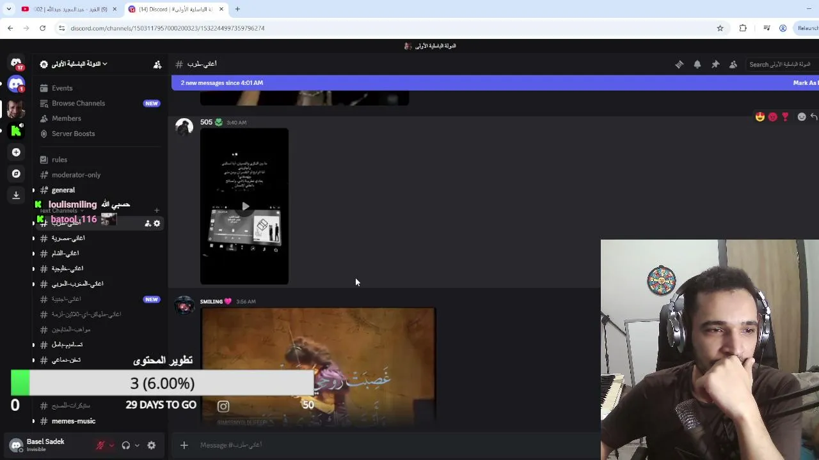Open Discord direct messages home icon
The image size is (819, 460).
click(16, 63)
